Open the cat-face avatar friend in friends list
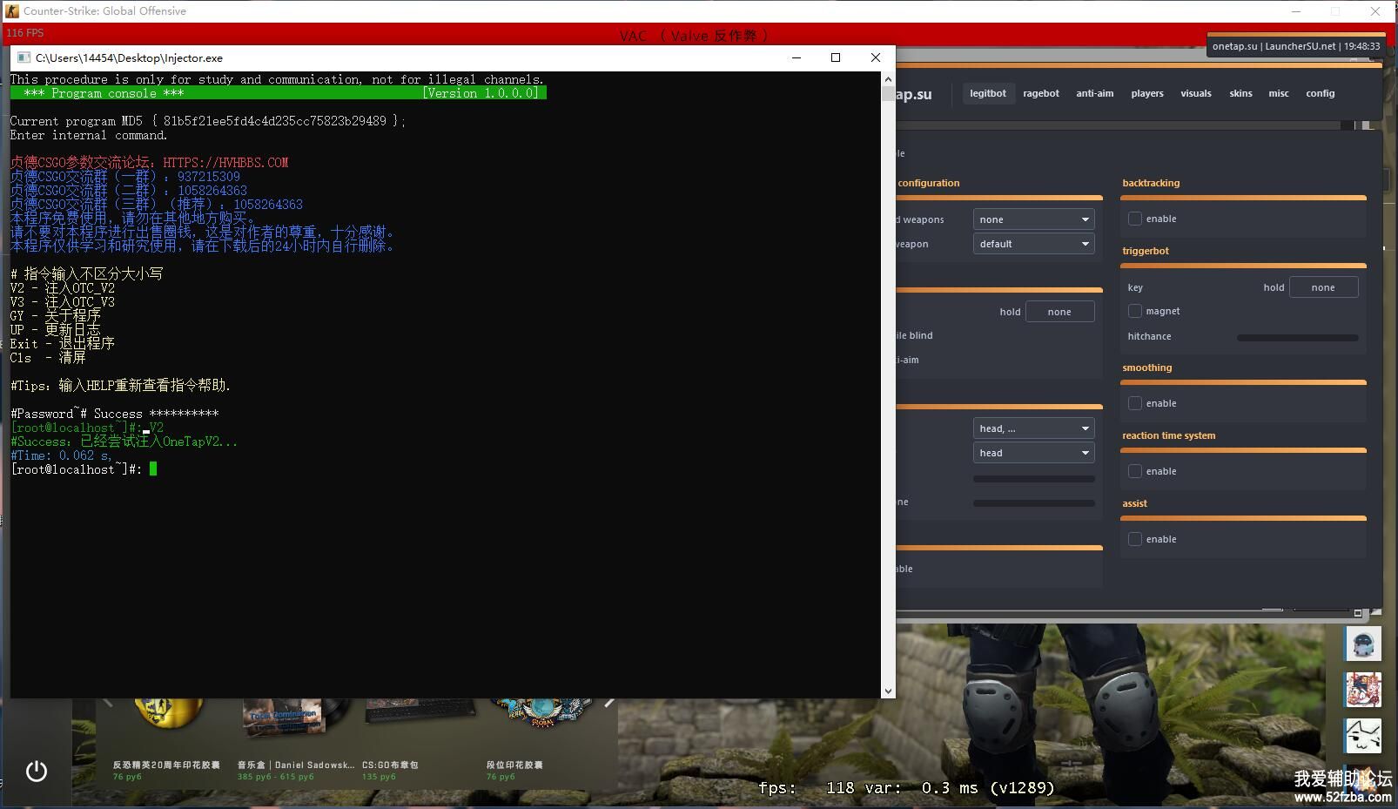 coord(1362,736)
